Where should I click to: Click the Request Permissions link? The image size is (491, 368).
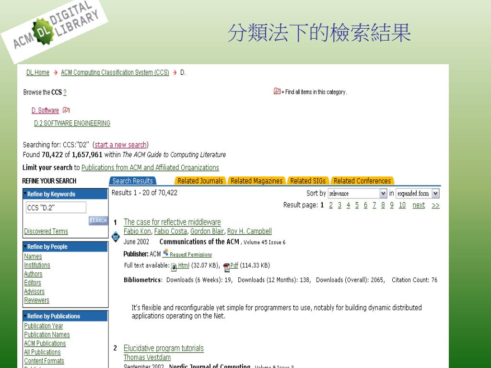point(191,254)
